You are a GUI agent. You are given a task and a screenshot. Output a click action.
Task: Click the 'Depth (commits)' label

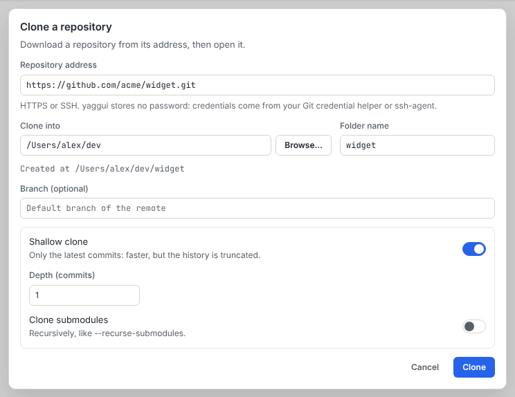pos(62,275)
